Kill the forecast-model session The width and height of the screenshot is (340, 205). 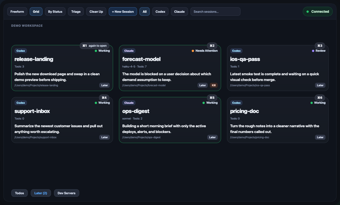213,85
